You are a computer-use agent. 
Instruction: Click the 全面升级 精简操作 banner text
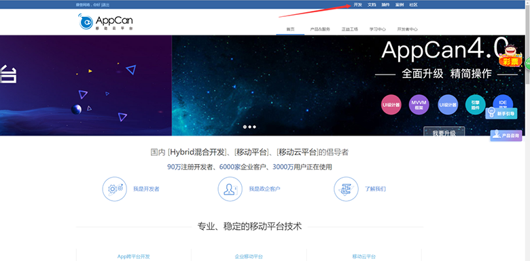[x=446, y=74]
